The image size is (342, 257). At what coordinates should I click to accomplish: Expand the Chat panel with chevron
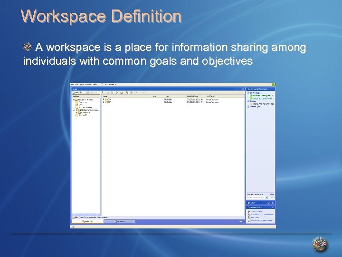click(273, 203)
